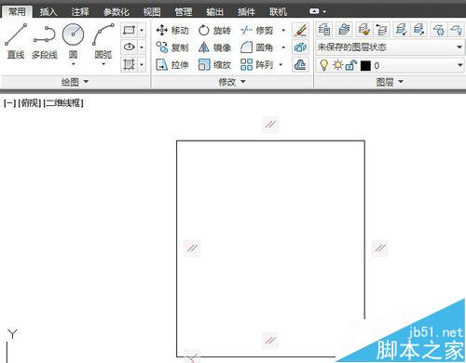466x363 pixels.
Task: Activate the Rotate (旋转) tool
Action: (214, 30)
